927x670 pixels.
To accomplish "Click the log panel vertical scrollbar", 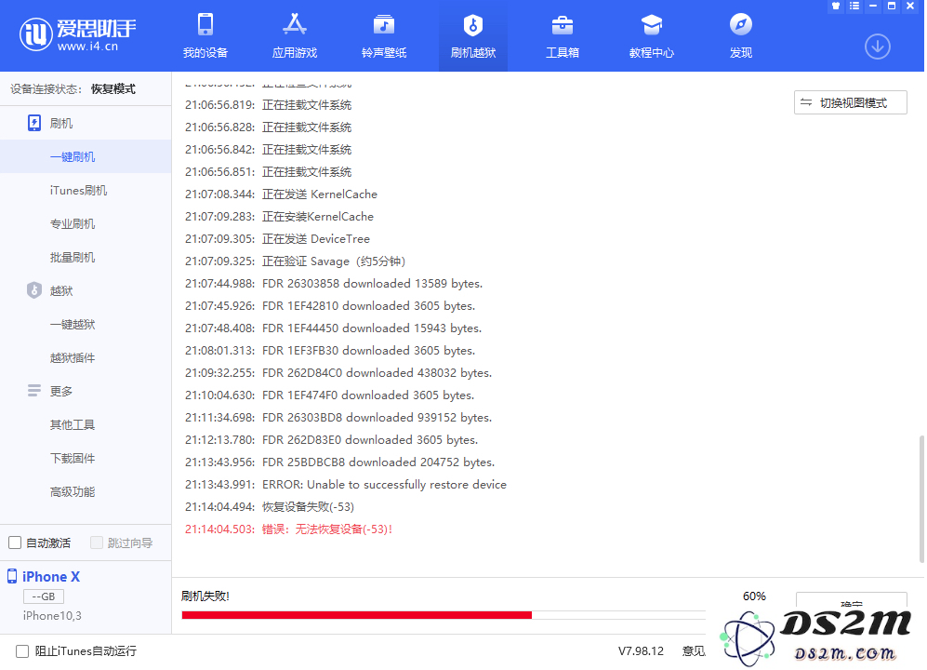I will pos(920,499).
